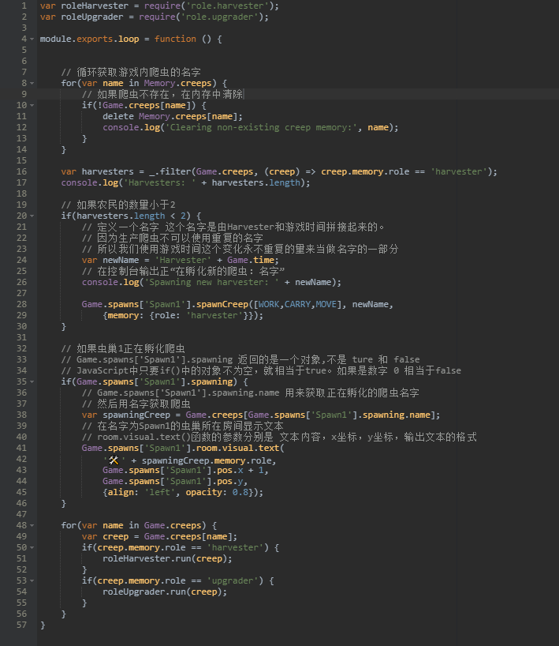559x646 pixels.
Task: Click 'Harvesters: ' string on line 17
Action: [160, 182]
